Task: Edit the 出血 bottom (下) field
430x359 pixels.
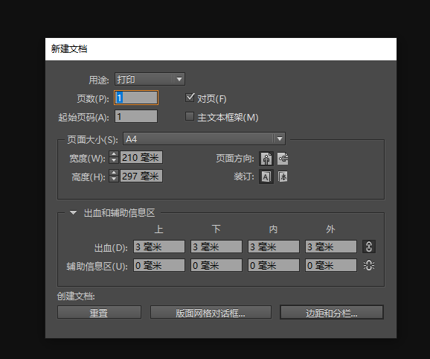Action: (216, 247)
